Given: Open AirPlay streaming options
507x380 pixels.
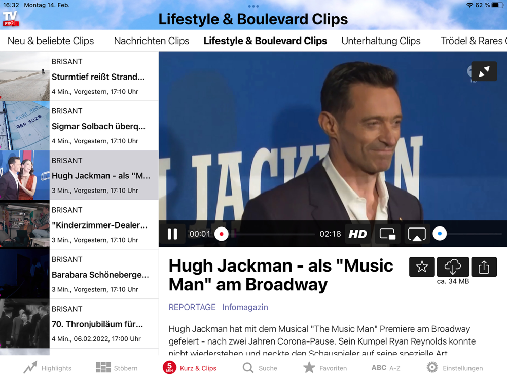Looking at the screenshot, I should (x=417, y=234).
